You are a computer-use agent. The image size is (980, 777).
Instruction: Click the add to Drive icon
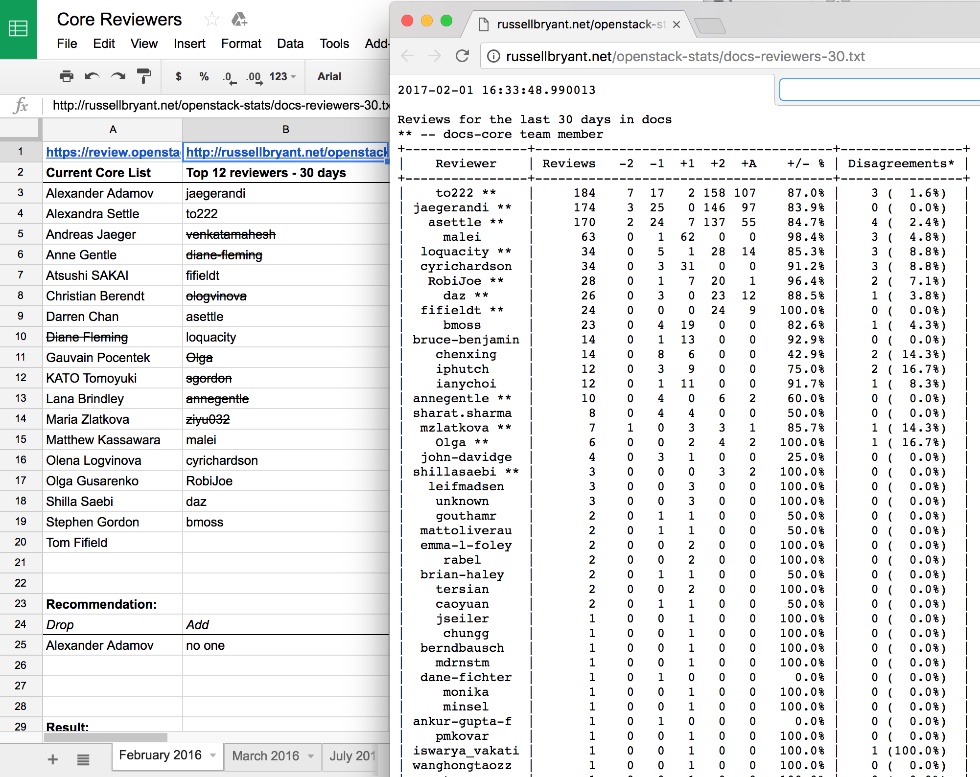(x=239, y=20)
